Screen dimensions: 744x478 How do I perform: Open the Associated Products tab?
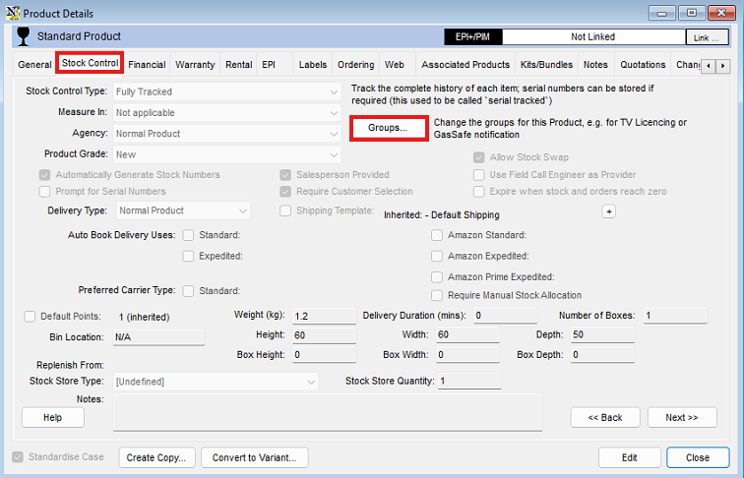point(465,65)
